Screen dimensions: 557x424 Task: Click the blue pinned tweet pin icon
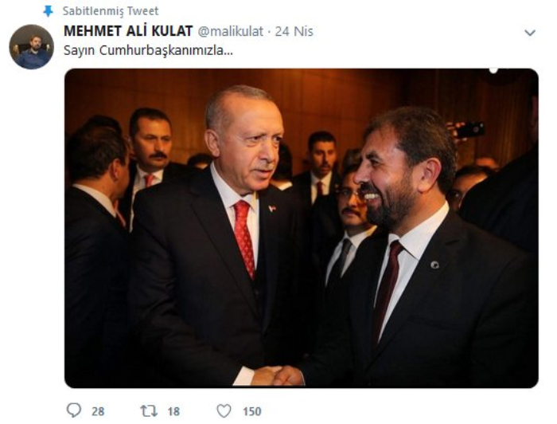click(48, 11)
